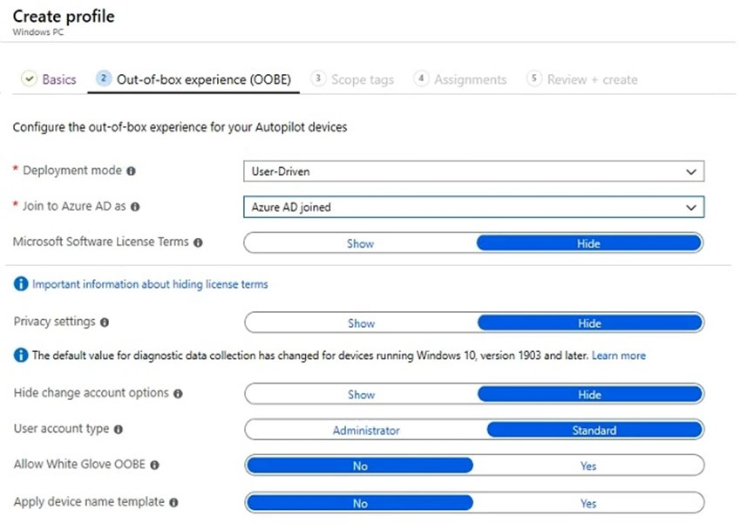Open Important information about hiding license terms
Screen dimensions: 747x523
[150, 284]
